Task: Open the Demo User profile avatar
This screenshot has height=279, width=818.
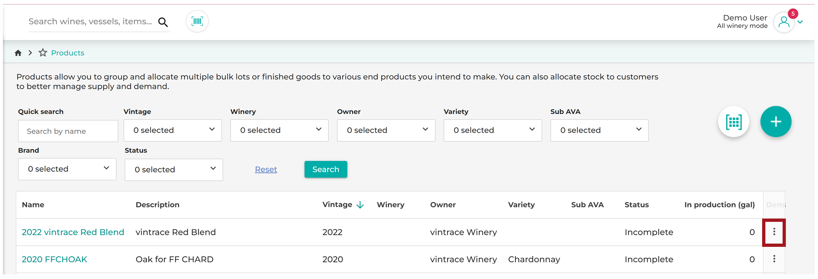Action: pos(784,22)
